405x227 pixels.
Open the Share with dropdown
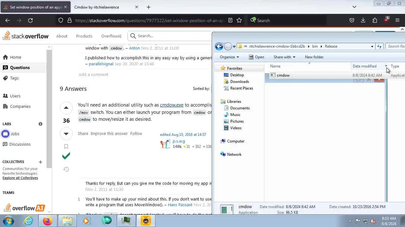(284, 57)
